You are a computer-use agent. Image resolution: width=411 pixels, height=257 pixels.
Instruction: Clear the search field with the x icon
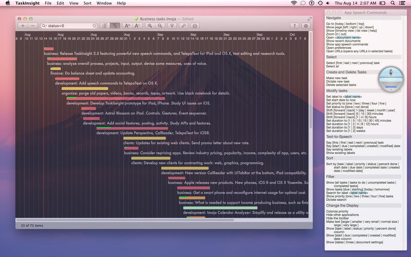click(x=95, y=26)
